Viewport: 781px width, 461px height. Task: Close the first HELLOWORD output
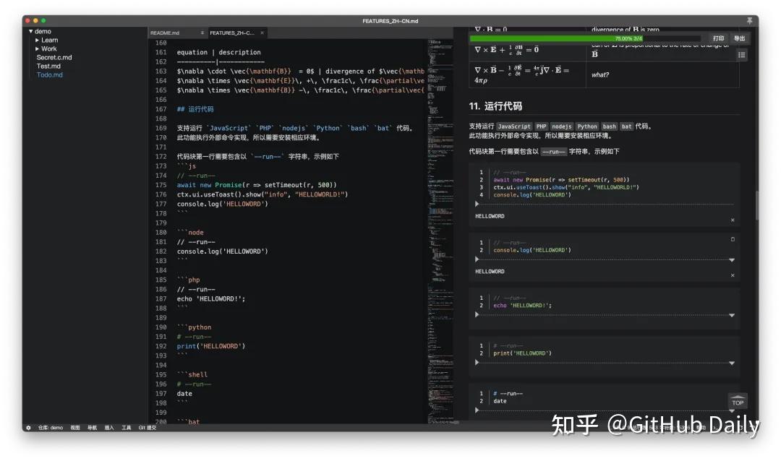(x=732, y=220)
